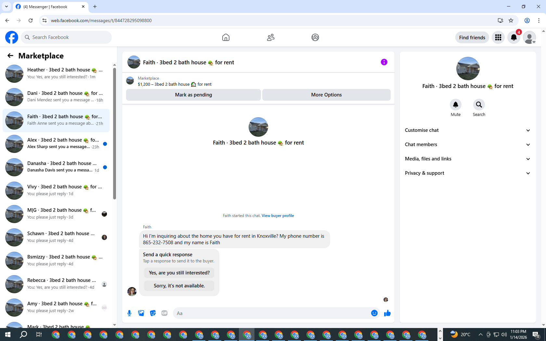Expand Chat members section
The width and height of the screenshot is (546, 341).
click(x=468, y=145)
